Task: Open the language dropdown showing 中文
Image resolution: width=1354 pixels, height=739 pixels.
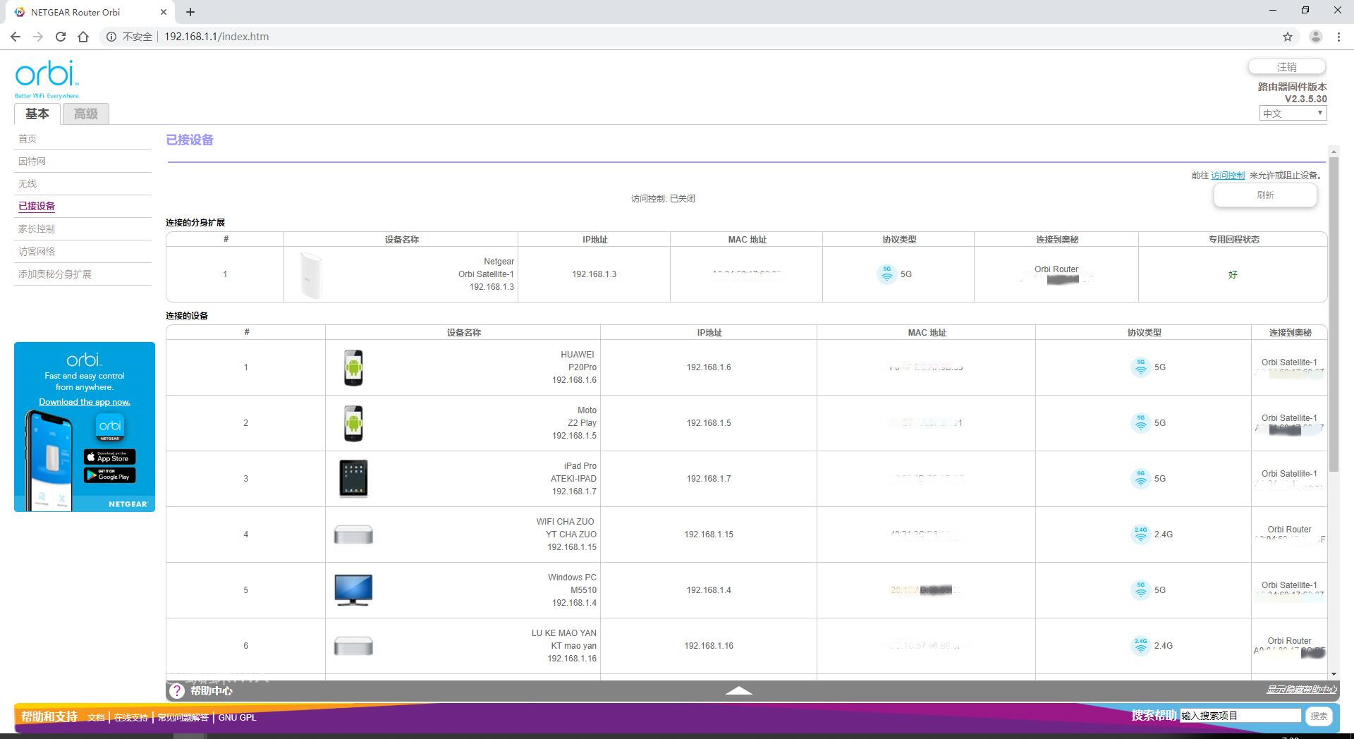Action: point(1293,114)
